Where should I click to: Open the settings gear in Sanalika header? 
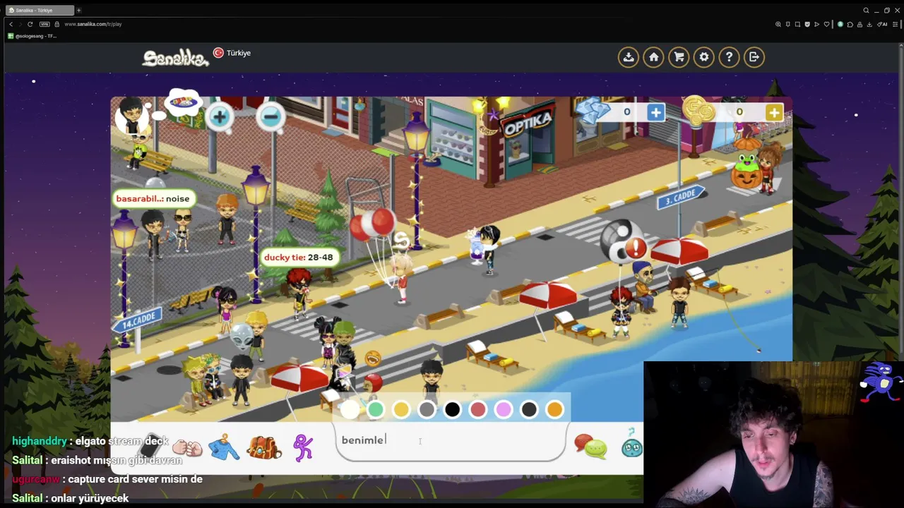[704, 57]
